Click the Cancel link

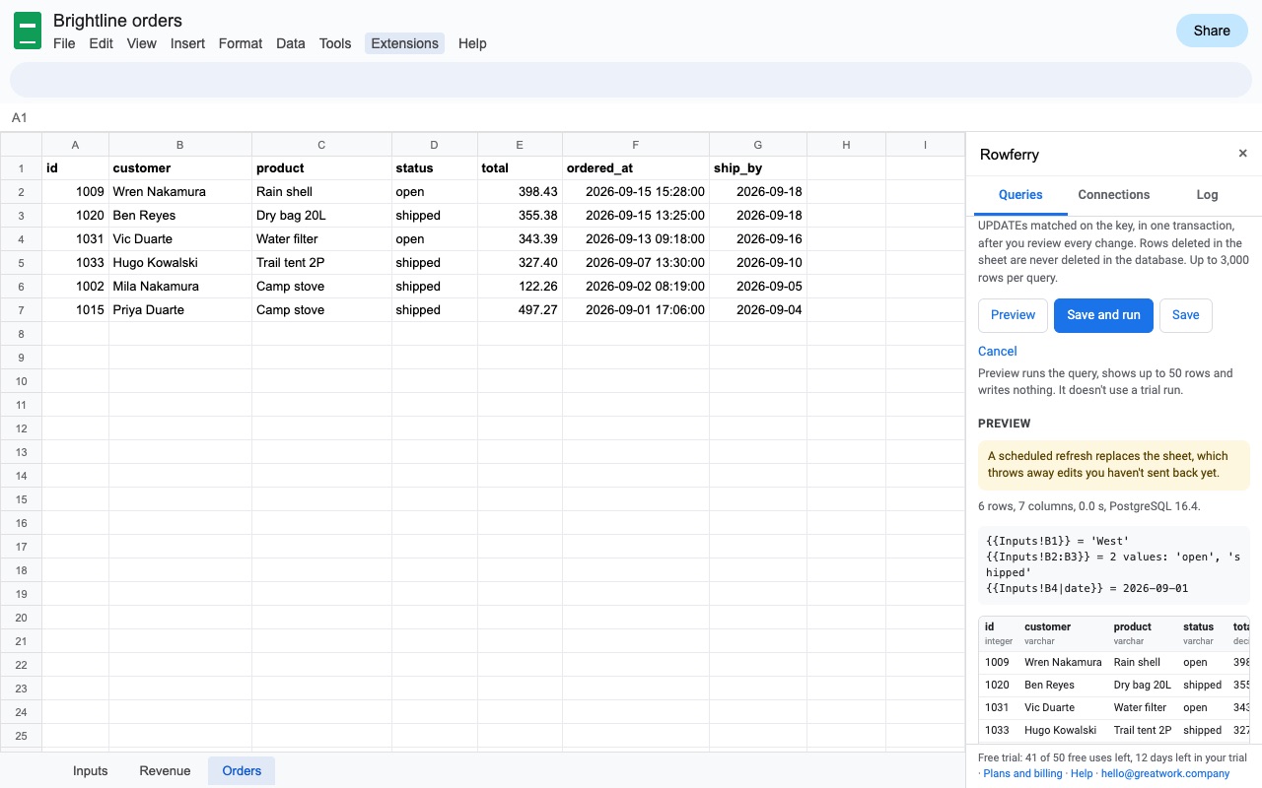click(998, 351)
